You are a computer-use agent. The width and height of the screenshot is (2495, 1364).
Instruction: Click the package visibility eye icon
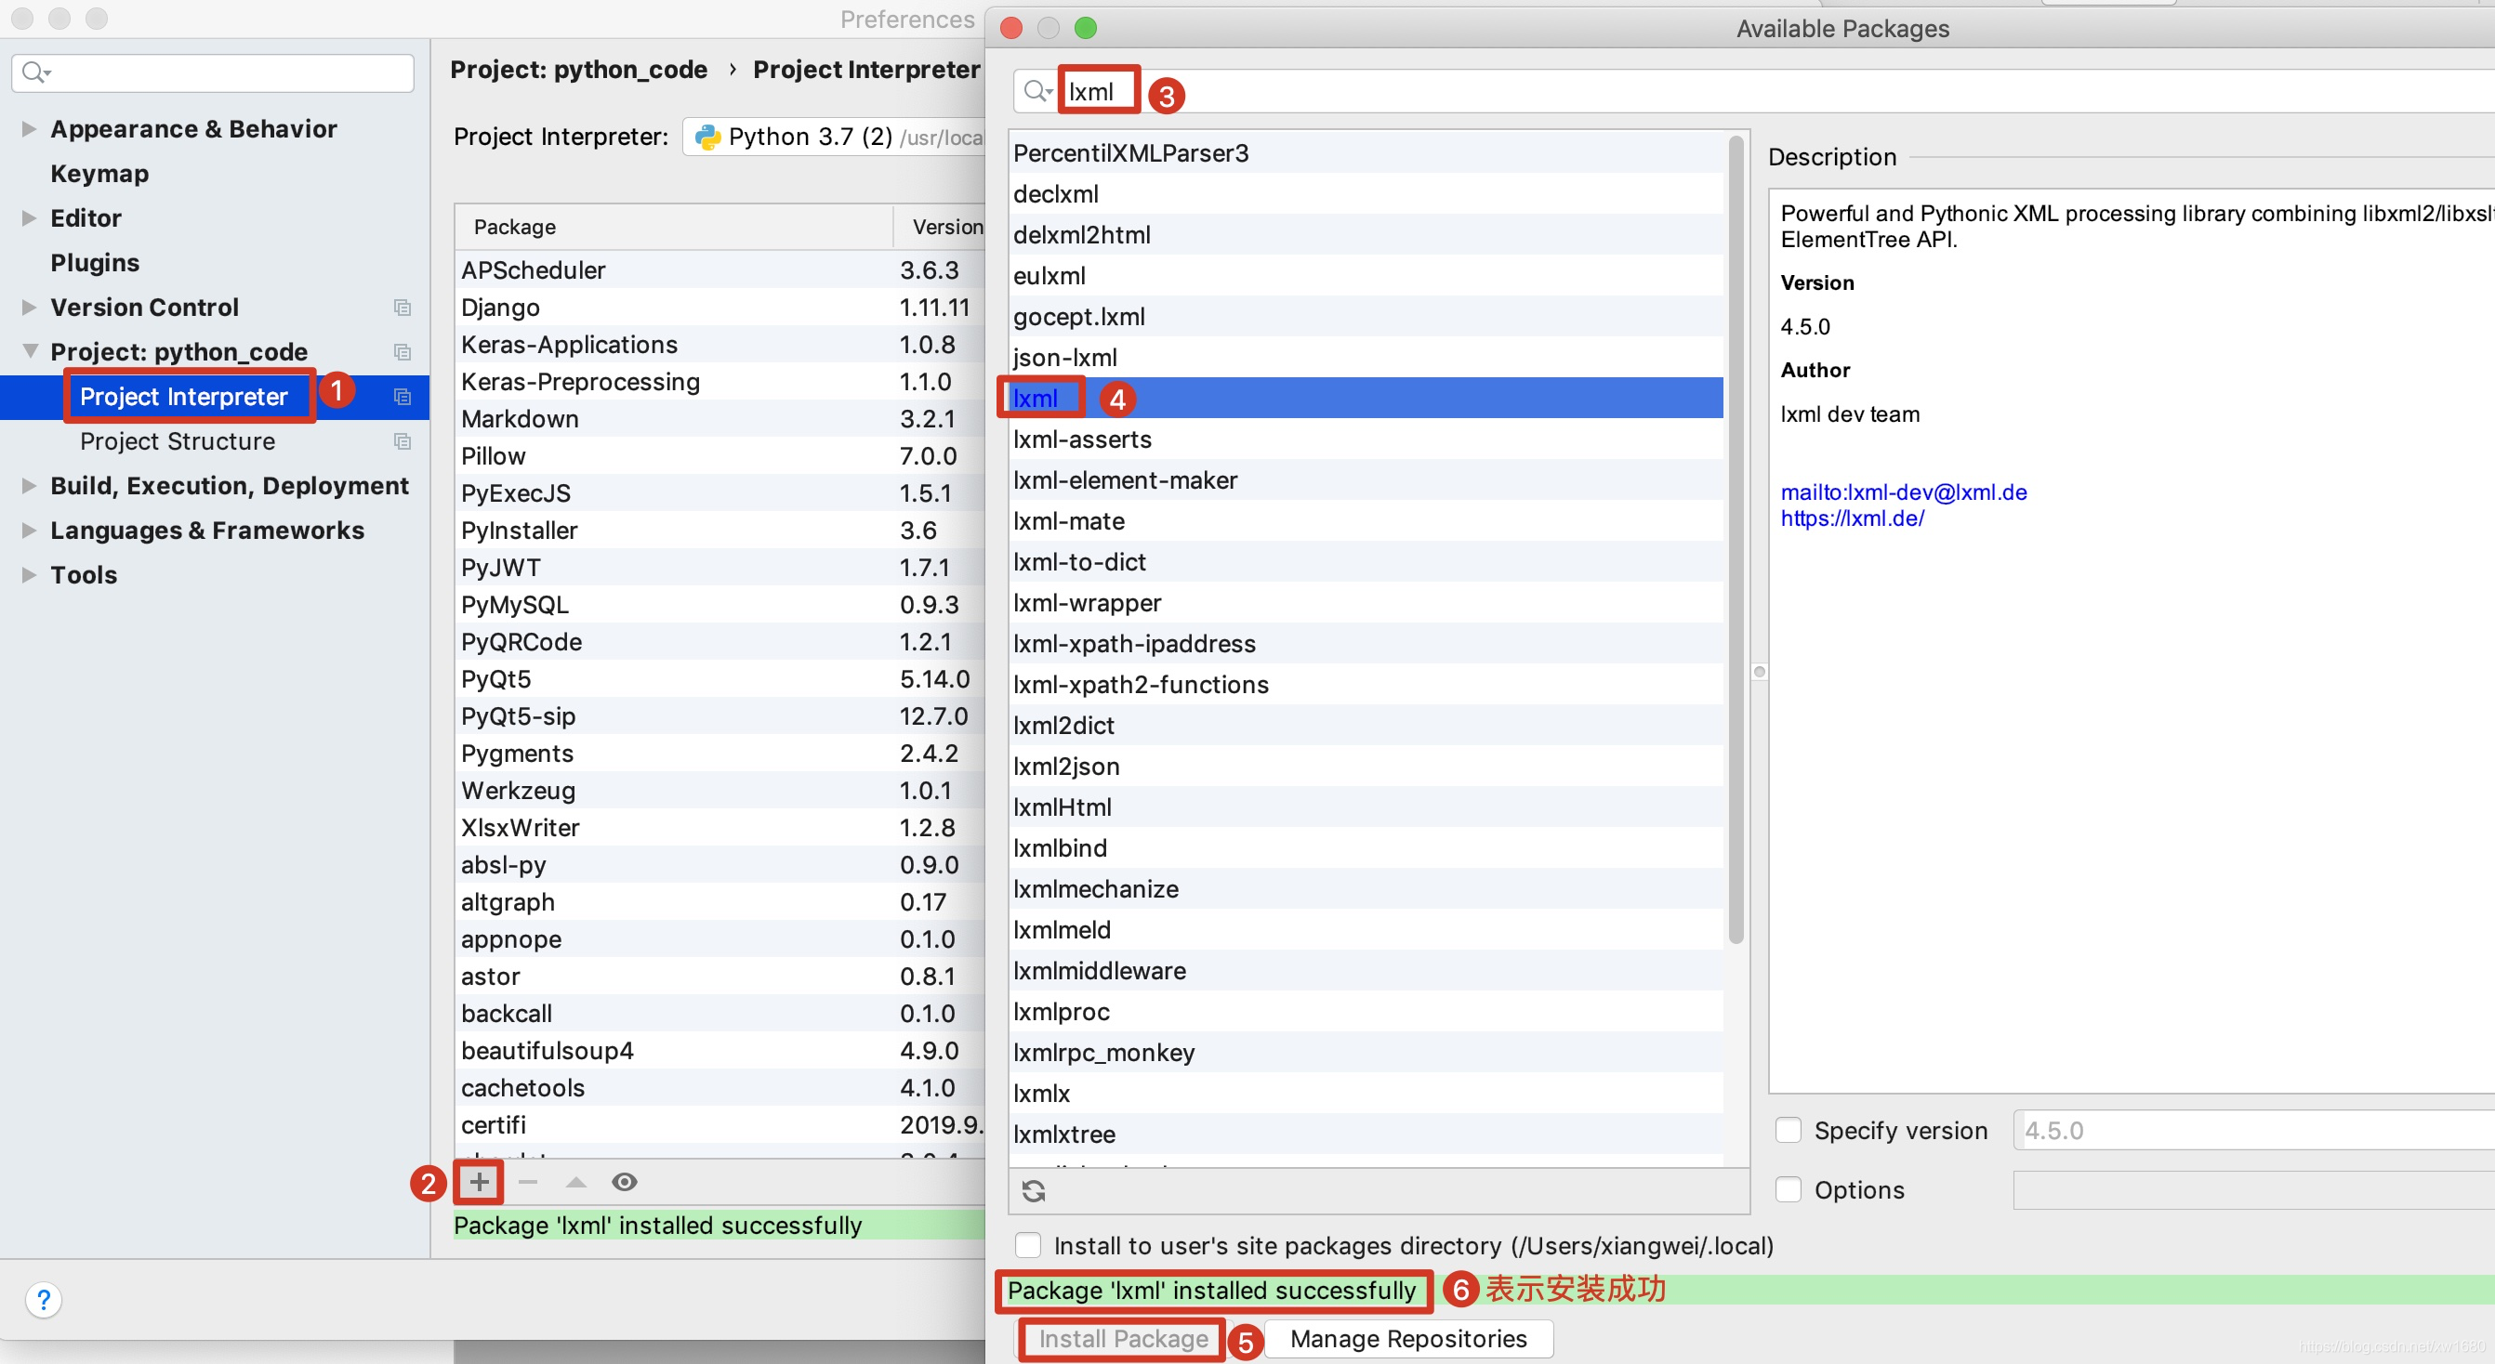[x=624, y=1181]
